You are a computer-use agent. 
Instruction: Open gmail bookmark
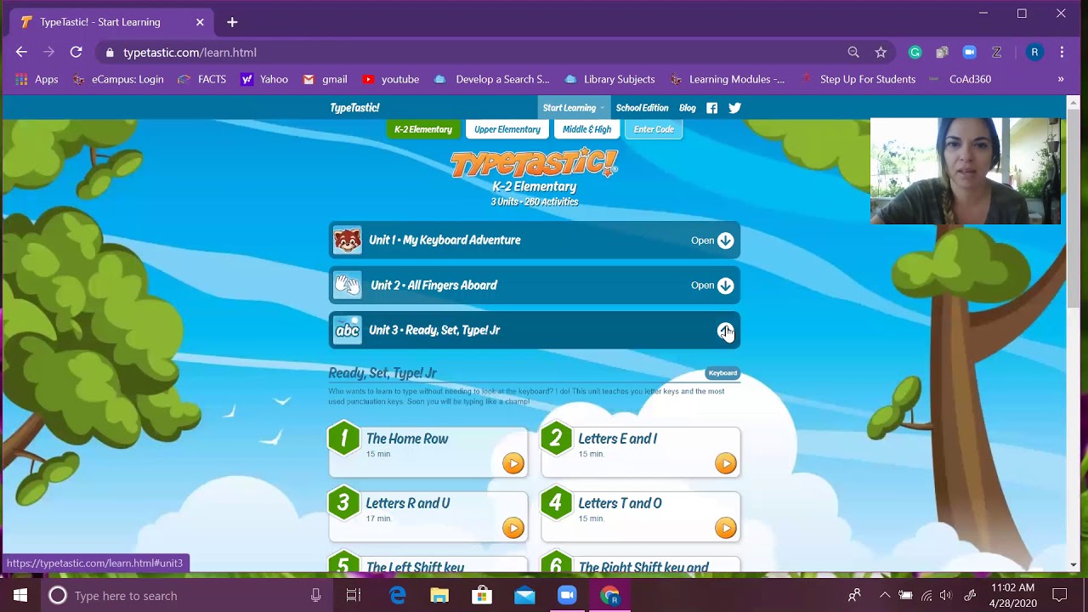click(325, 79)
